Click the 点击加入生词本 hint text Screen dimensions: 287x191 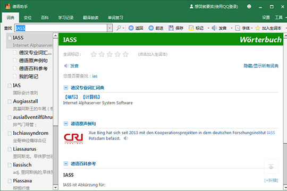tap(153, 54)
